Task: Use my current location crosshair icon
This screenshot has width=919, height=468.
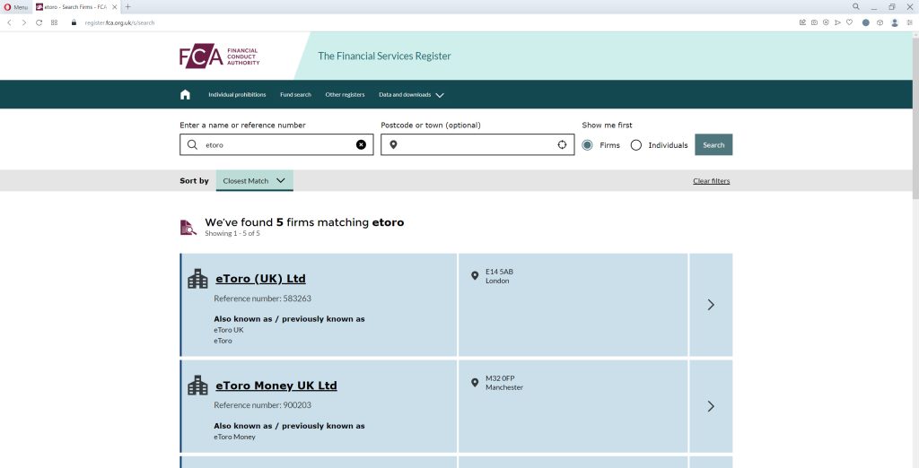Action: pyautogui.click(x=562, y=144)
